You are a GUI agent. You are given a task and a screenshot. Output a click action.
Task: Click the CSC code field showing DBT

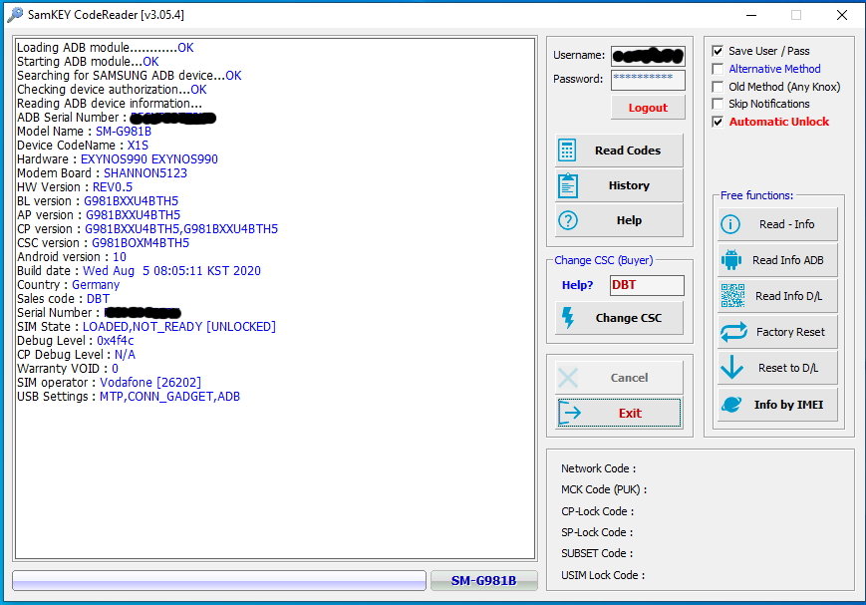(x=647, y=285)
